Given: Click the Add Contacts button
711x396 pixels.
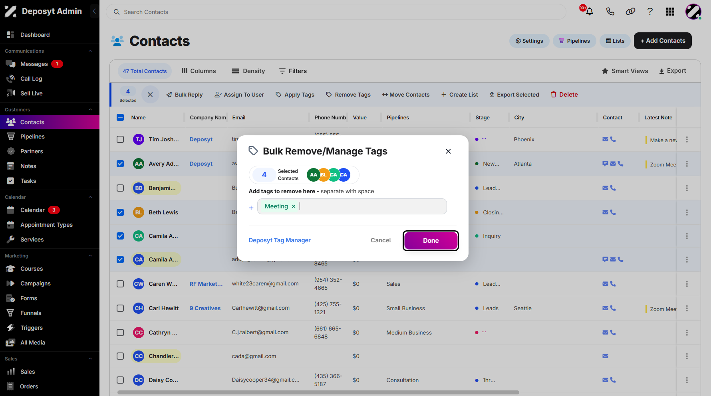Looking at the screenshot, I should (663, 41).
